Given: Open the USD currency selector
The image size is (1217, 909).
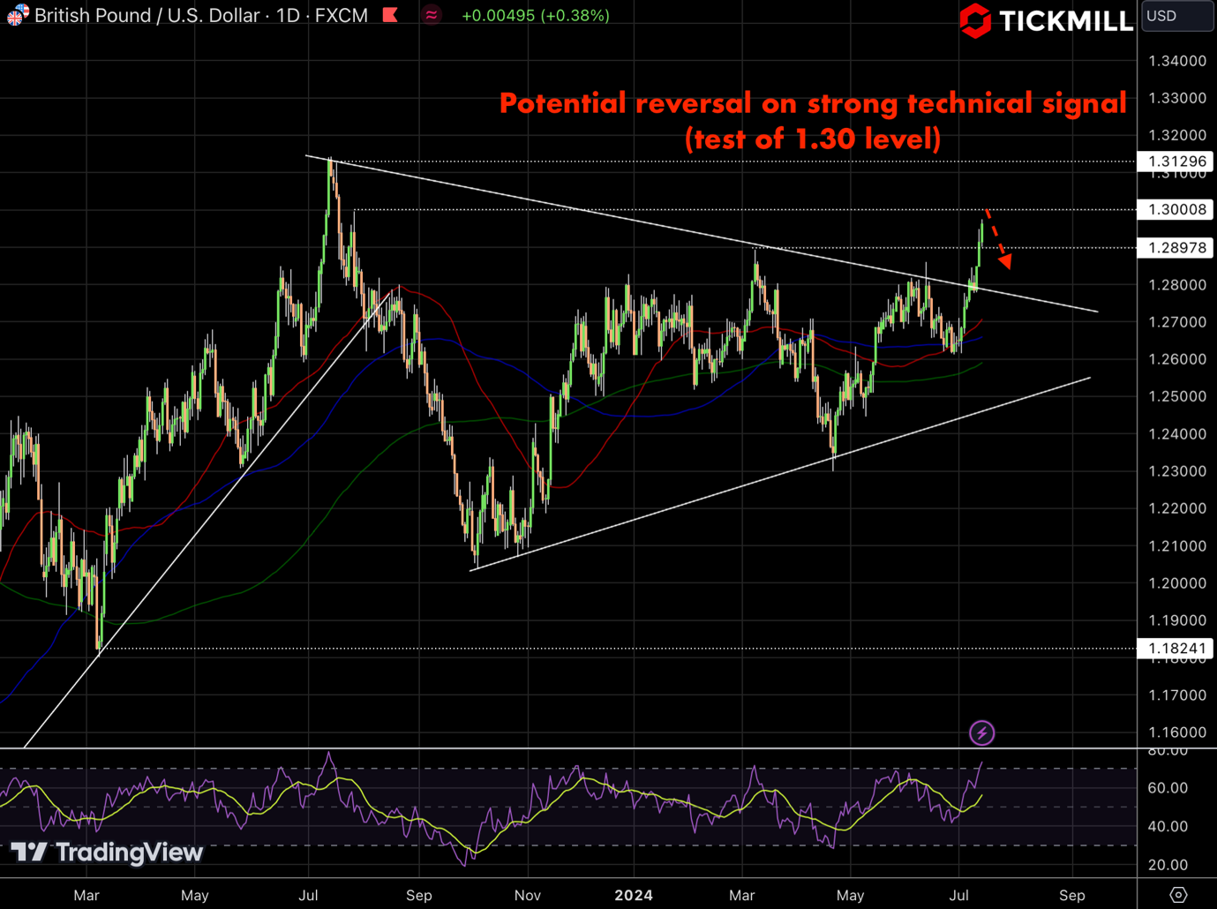Looking at the screenshot, I should (x=1177, y=16).
